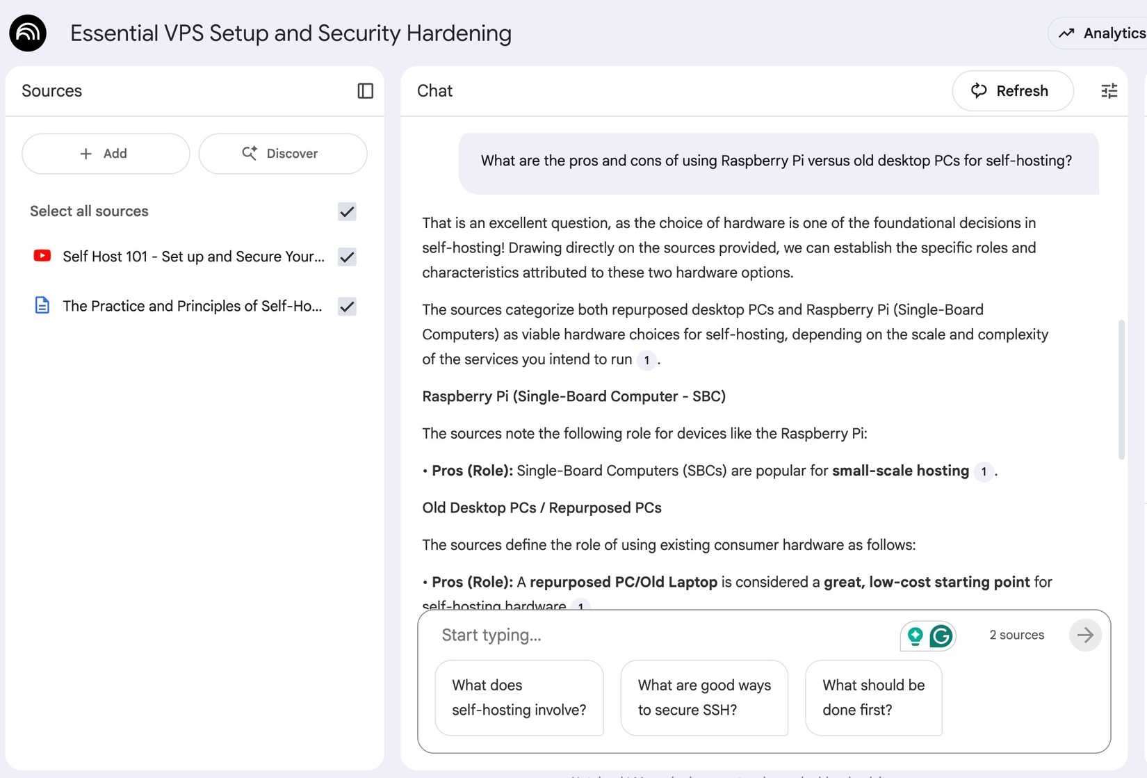Choose "What are good ways to secure SSH?"
Viewport: 1147px width, 778px height.
tap(703, 697)
